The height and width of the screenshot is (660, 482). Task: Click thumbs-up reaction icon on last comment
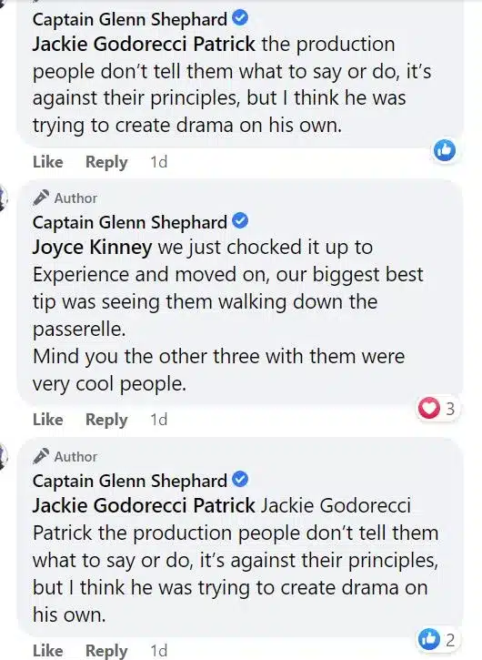point(428,639)
